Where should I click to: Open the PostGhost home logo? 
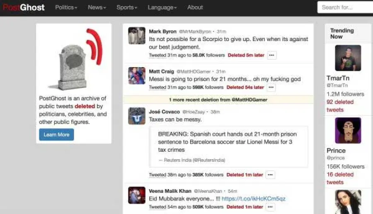click(24, 7)
